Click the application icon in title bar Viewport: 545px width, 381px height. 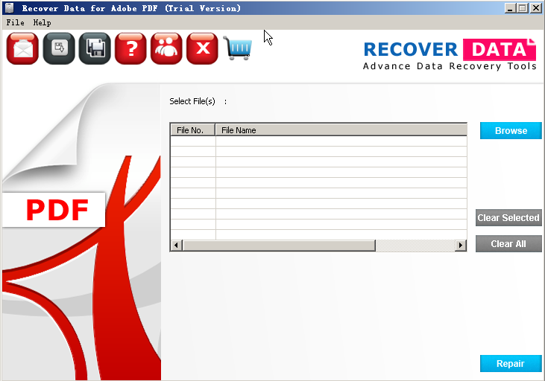pos(10,7)
